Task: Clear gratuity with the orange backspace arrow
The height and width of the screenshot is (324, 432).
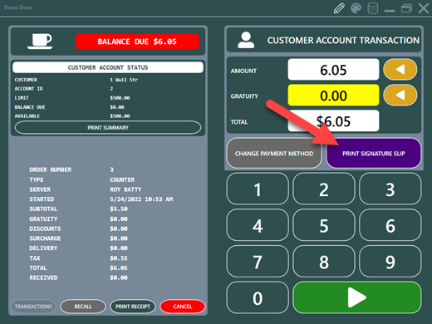Action: pos(400,96)
